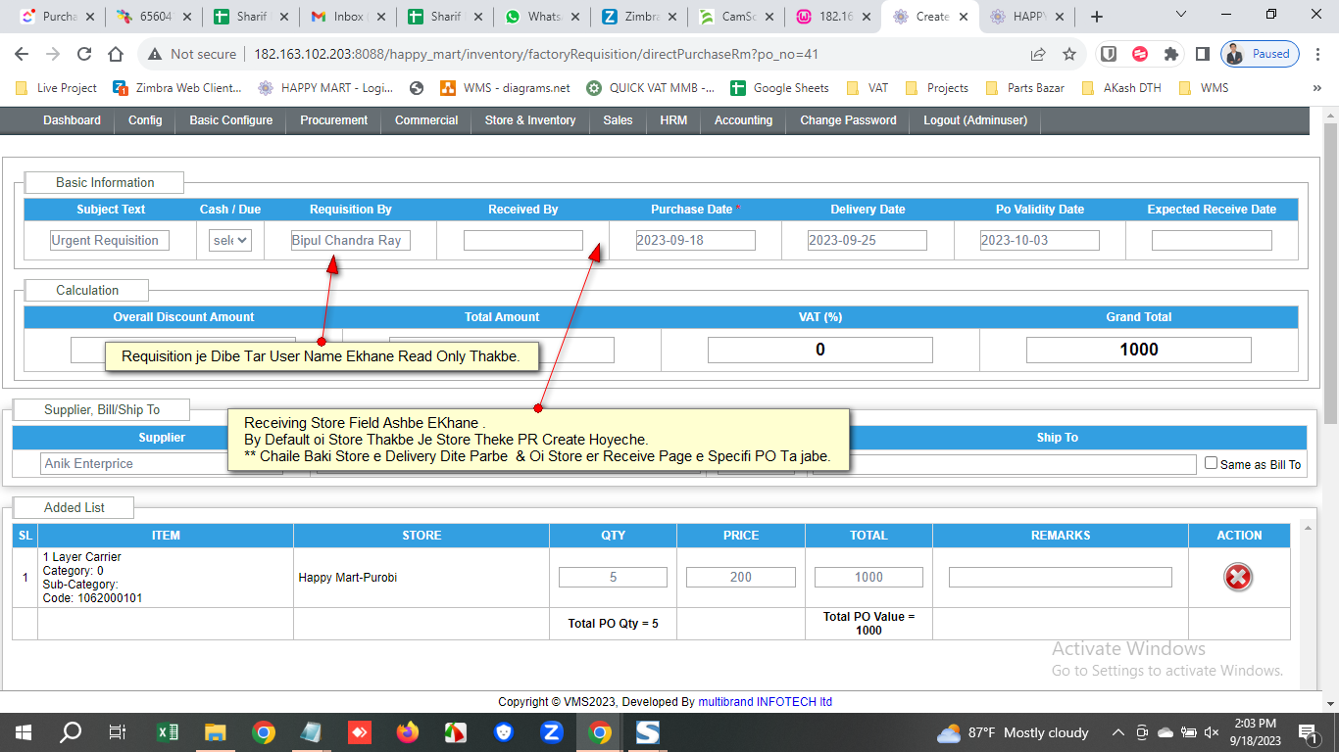Click the Expected Receive Date field
This screenshot has height=752, width=1339.
tap(1212, 240)
